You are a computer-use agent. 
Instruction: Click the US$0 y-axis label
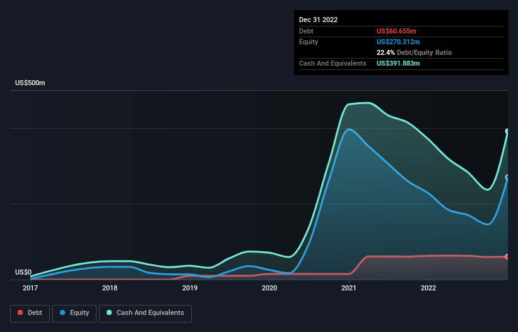[23, 272]
